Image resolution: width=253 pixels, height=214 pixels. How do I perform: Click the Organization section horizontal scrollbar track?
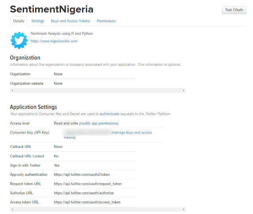[x=98, y=90]
